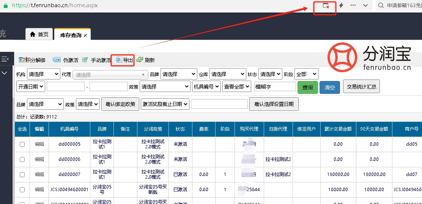Click the green 查询 button
Image resolution: width=422 pixels, height=204 pixels.
(x=307, y=87)
